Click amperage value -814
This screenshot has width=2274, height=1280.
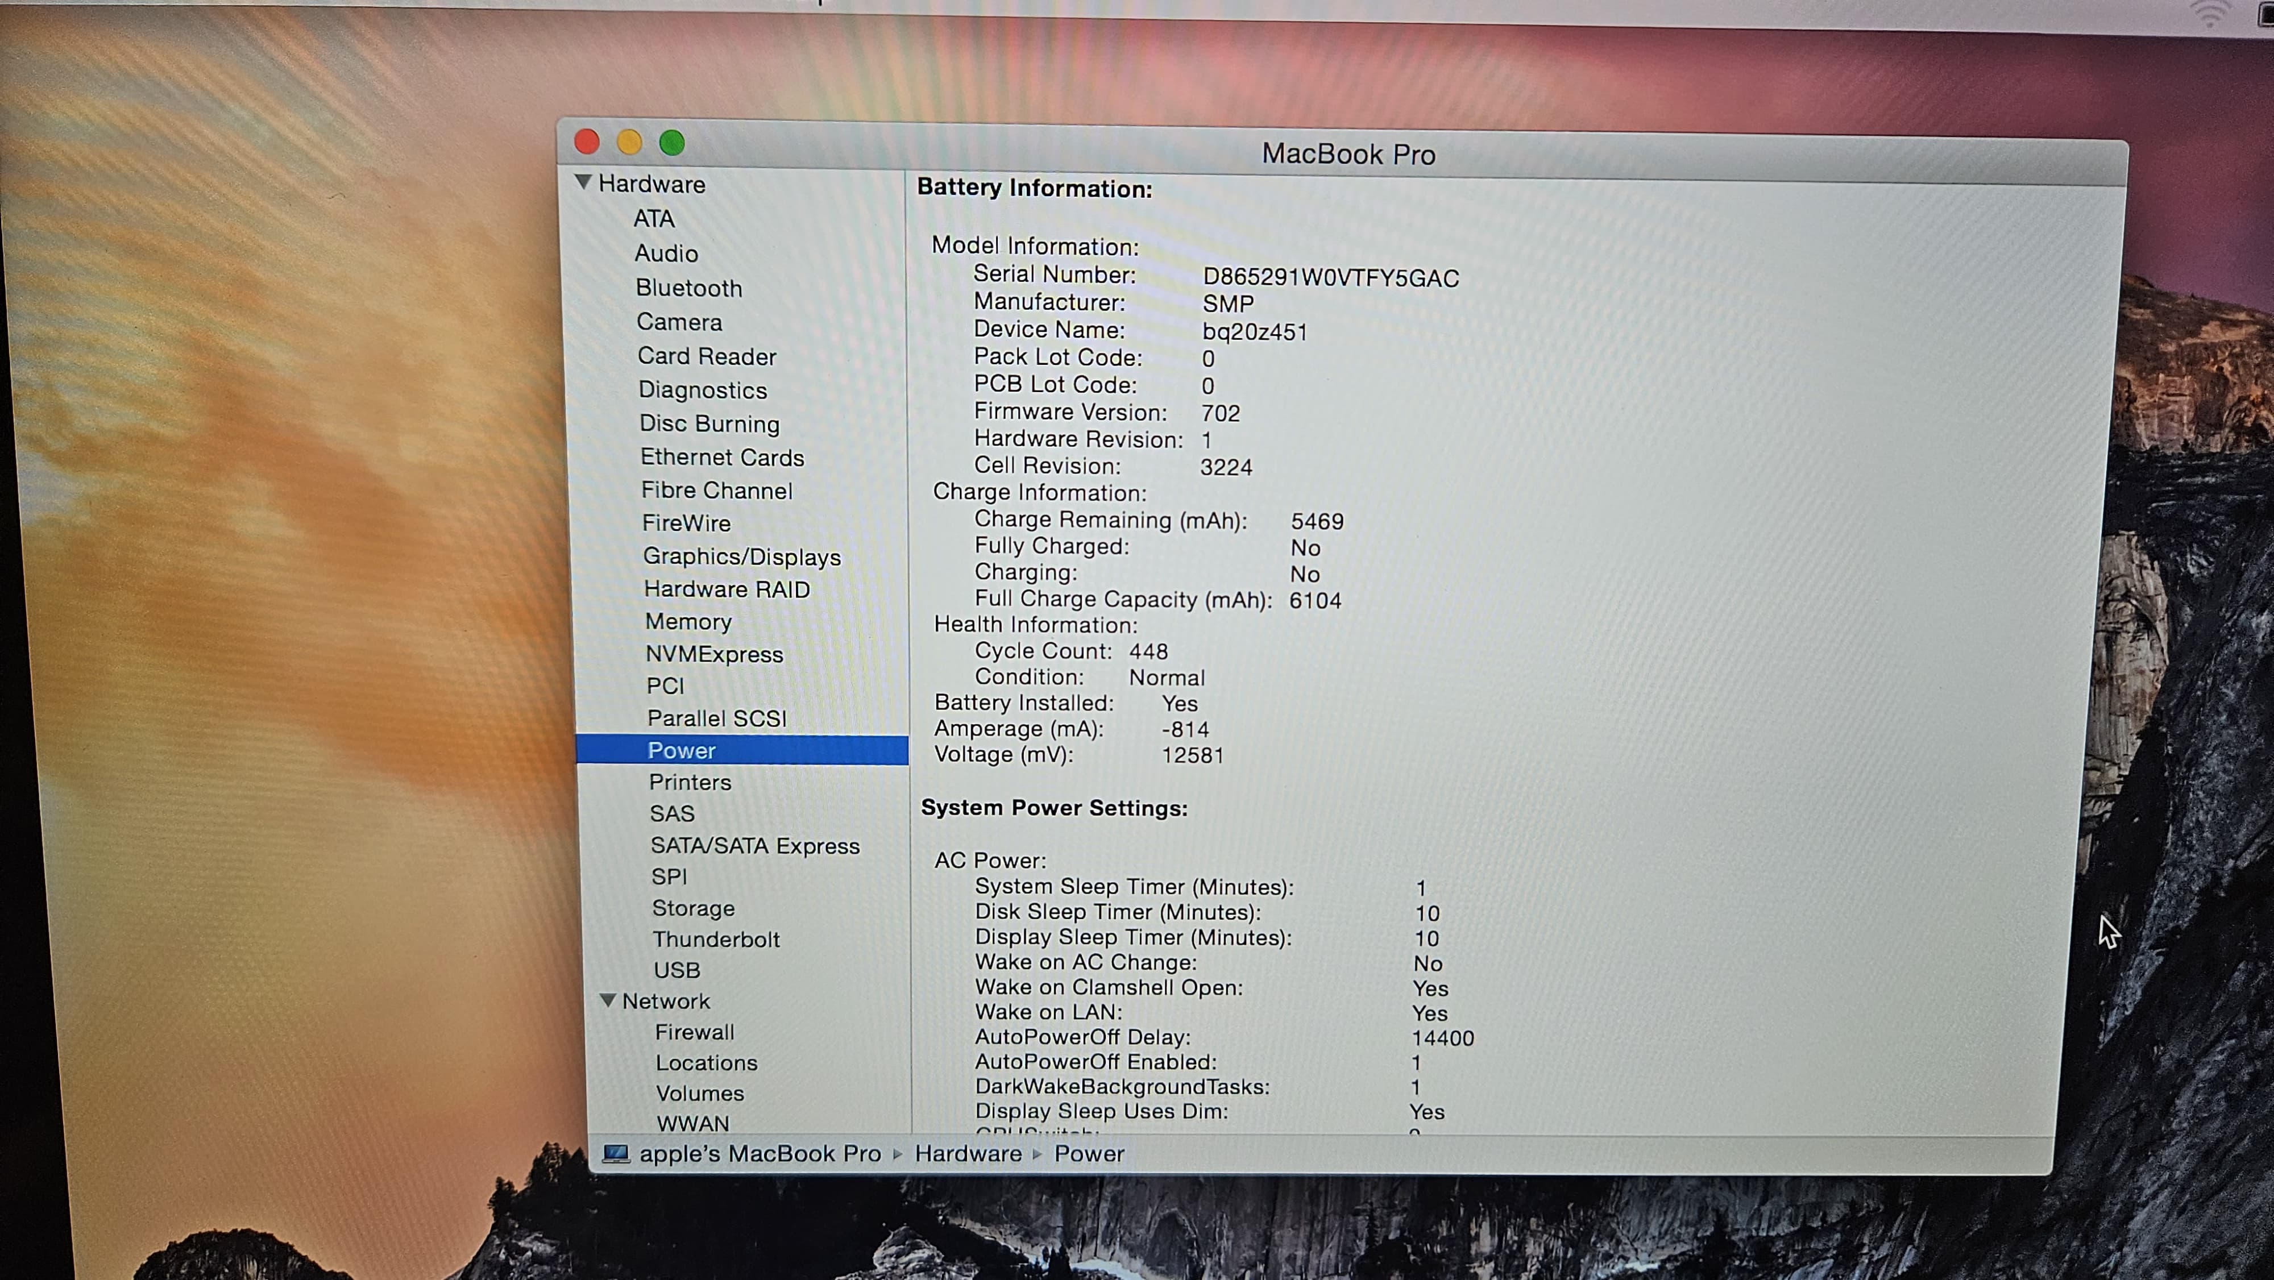(1185, 729)
